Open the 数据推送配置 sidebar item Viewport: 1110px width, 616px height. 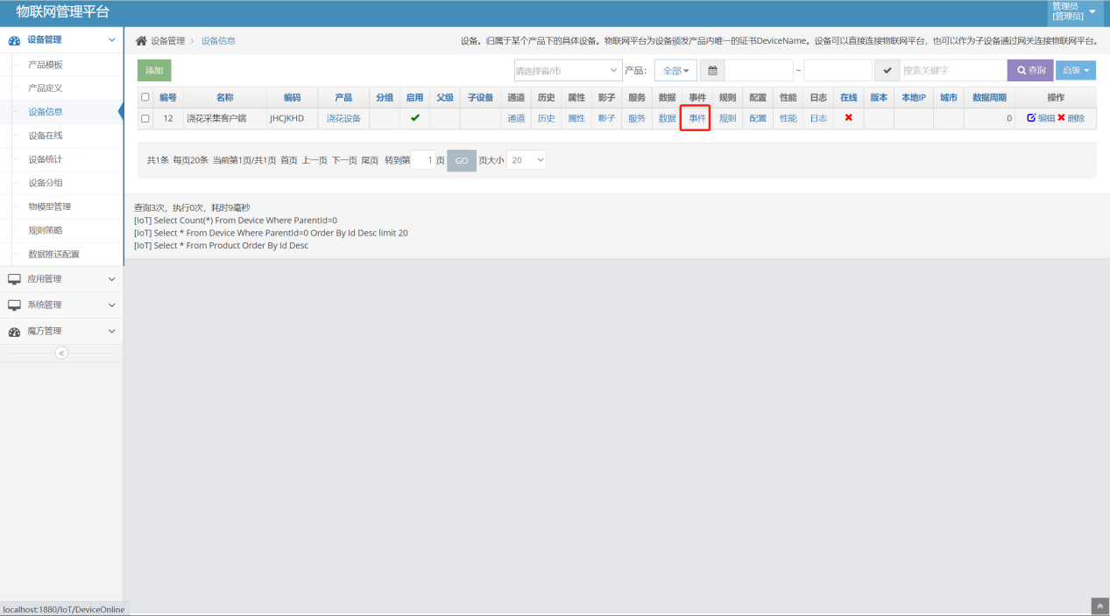(x=53, y=254)
